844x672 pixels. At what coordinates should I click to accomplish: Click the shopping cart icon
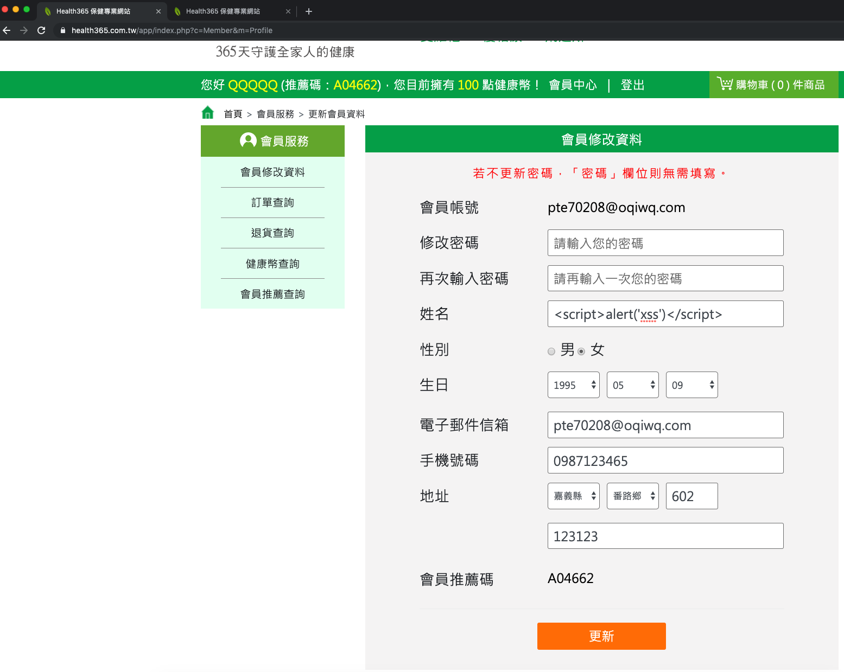point(725,84)
